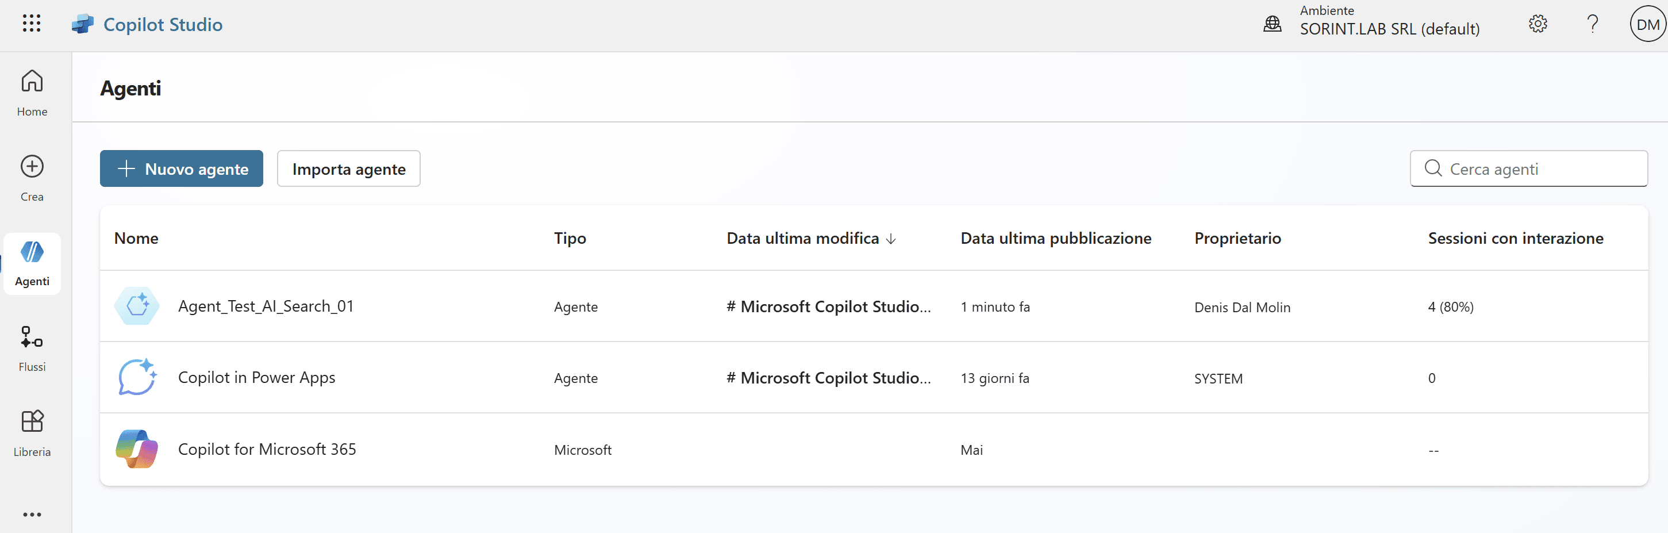The width and height of the screenshot is (1668, 533).
Task: Open Copilot Studio title link
Action: click(163, 25)
